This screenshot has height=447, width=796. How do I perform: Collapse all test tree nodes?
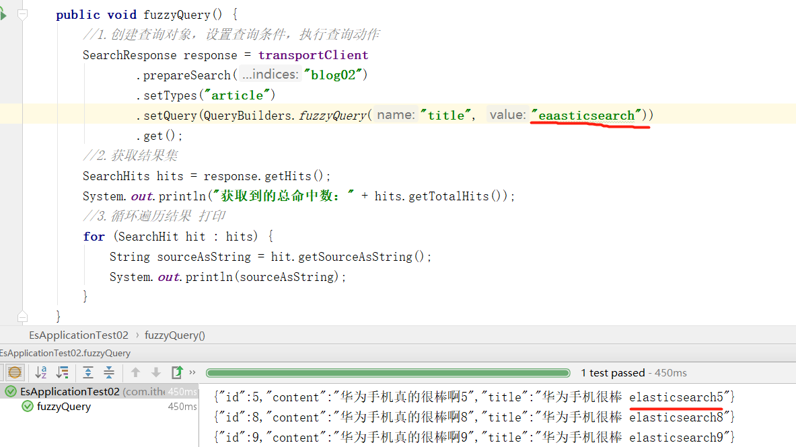109,372
